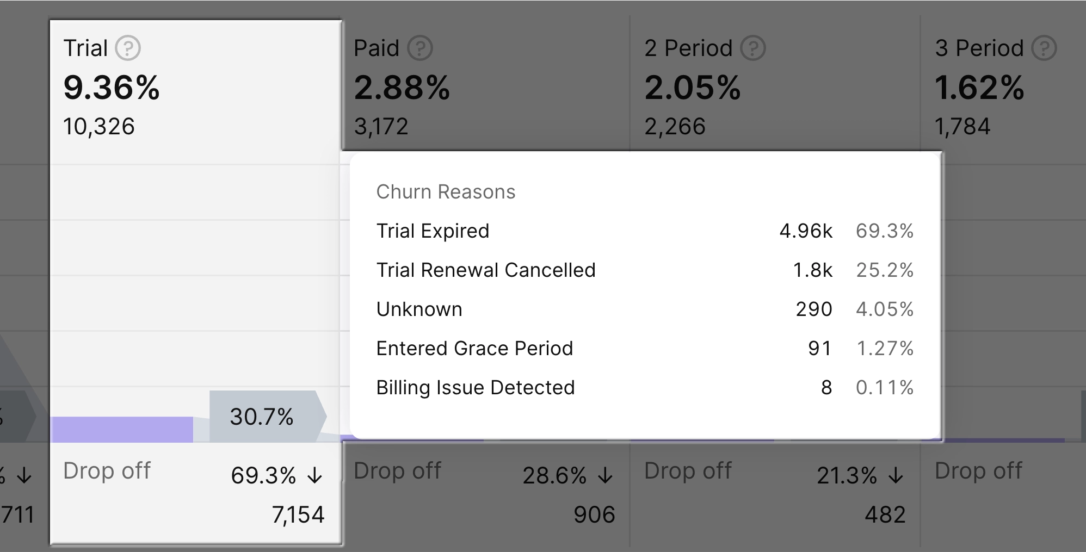Open the 3 Period 1.62% stage

[x=979, y=88]
